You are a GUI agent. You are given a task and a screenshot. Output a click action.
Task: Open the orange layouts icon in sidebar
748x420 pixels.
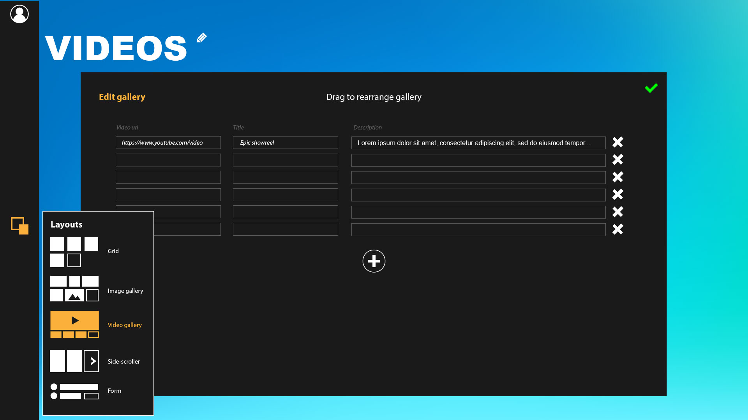point(20,226)
